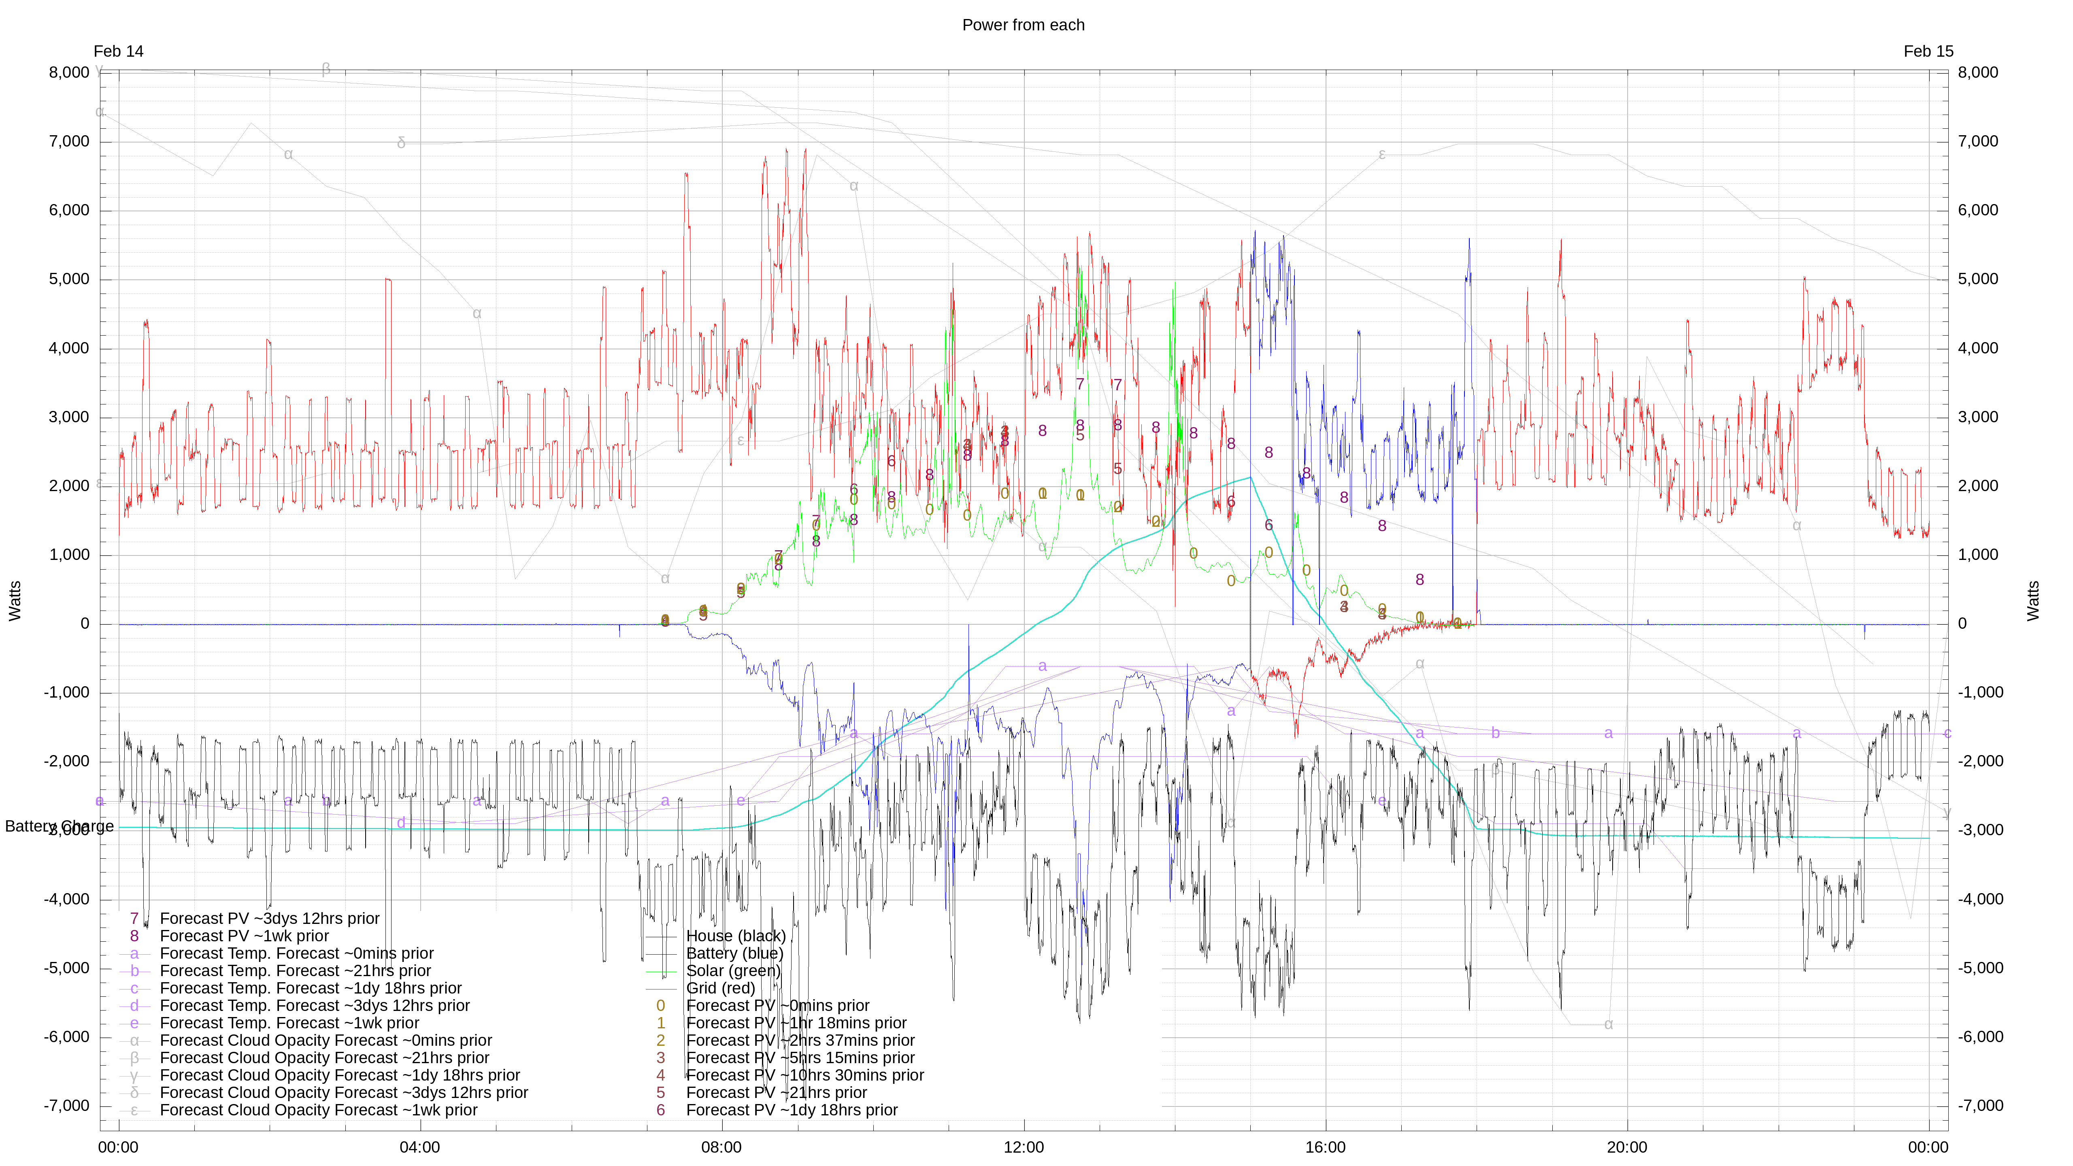
Task: Click the 'Feb 15' date label
Action: (1928, 51)
